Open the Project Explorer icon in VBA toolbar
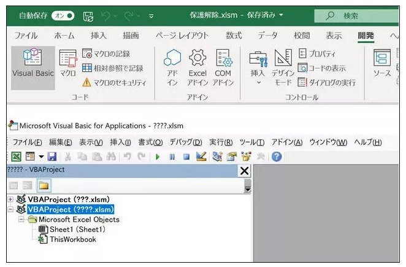 click(217, 157)
